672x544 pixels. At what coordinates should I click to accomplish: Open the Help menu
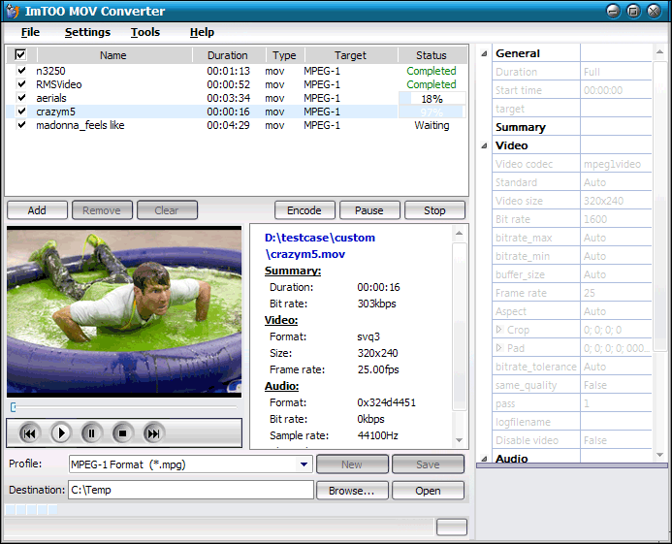(x=202, y=32)
